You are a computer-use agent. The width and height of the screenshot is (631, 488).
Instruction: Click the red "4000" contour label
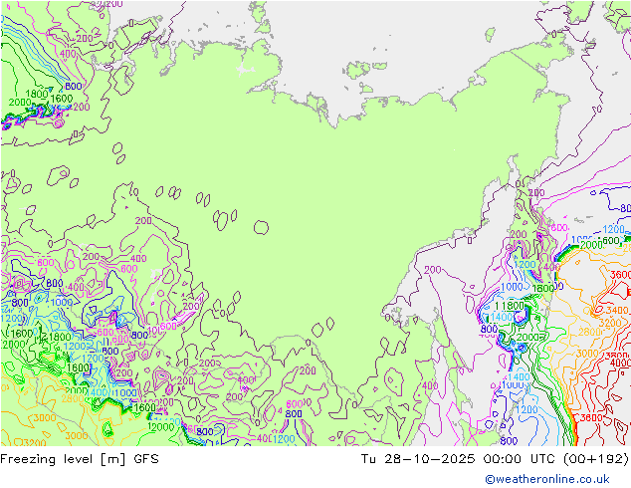click(620, 363)
